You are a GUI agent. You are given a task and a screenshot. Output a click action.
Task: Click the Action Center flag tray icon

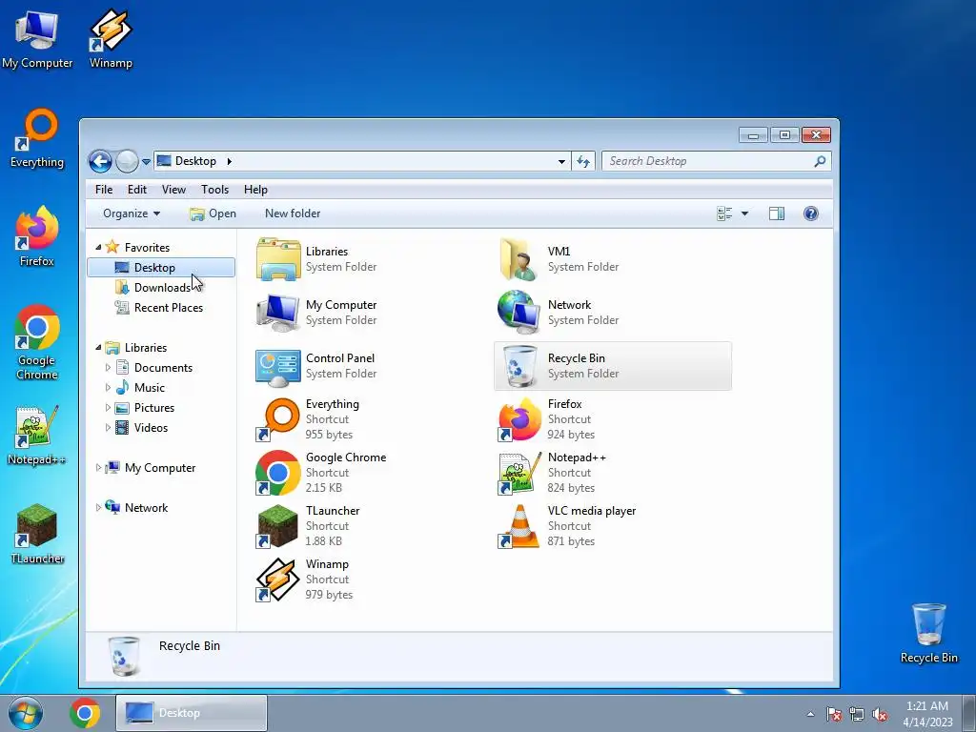tap(833, 714)
